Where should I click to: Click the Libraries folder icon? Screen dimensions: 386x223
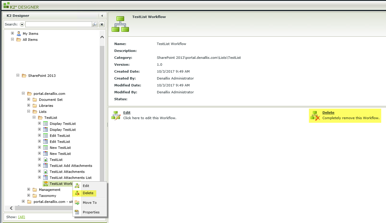point(35,106)
